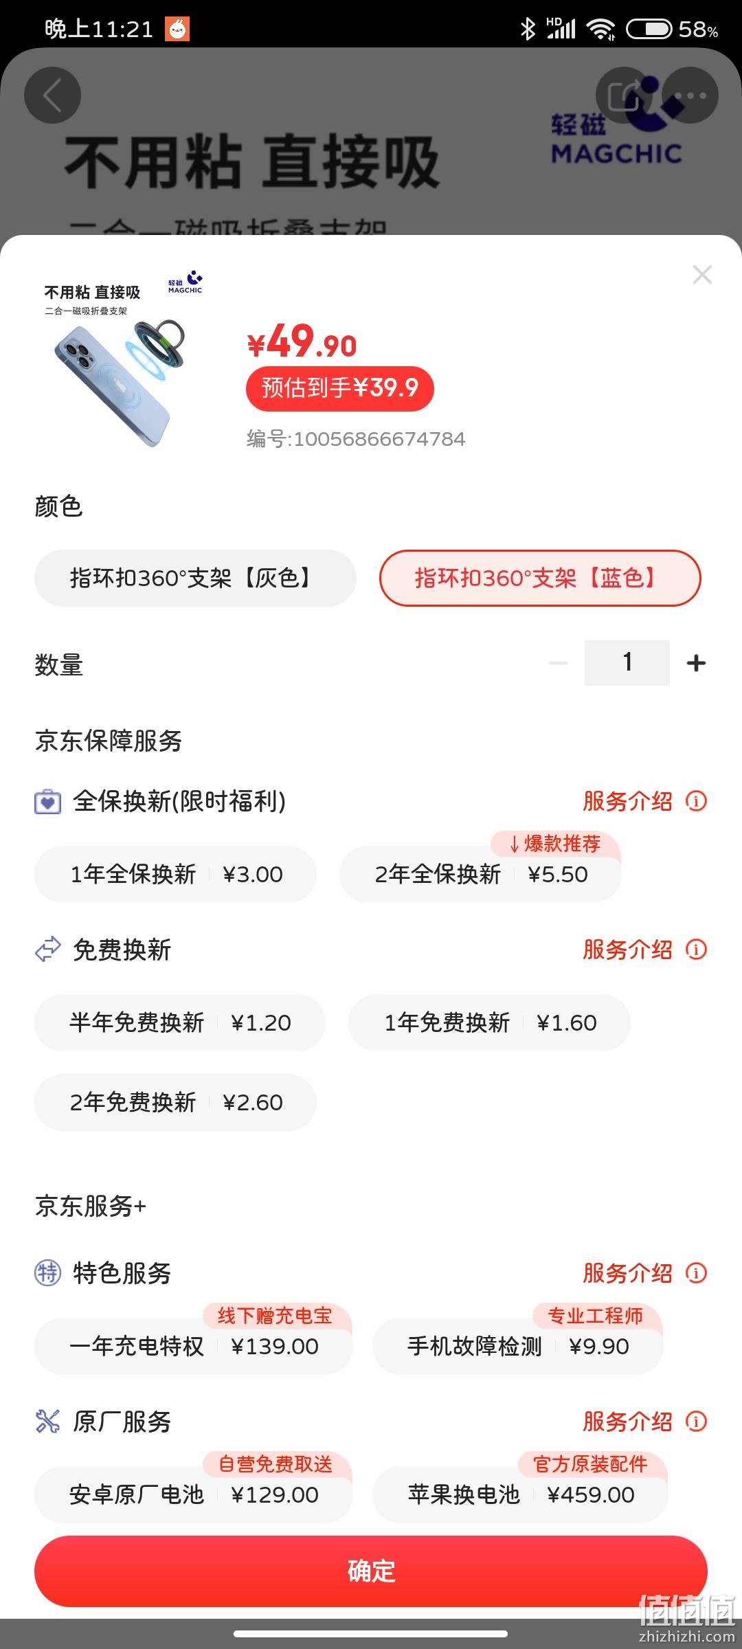The width and height of the screenshot is (742, 1649).
Task: Select the 蓝色 ring holder color option
Action: coord(540,578)
